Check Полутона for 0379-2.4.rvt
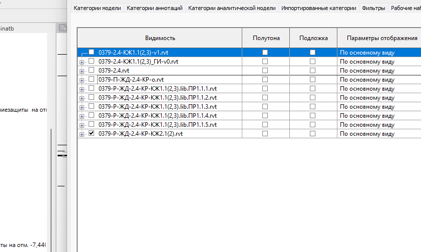 coord(265,70)
